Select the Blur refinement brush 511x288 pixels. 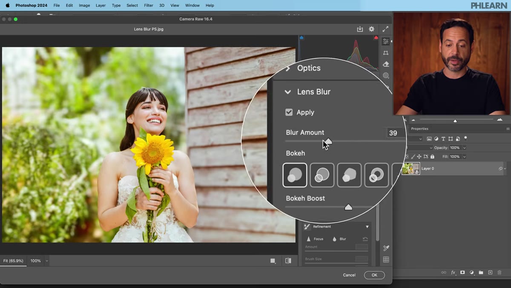339,239
